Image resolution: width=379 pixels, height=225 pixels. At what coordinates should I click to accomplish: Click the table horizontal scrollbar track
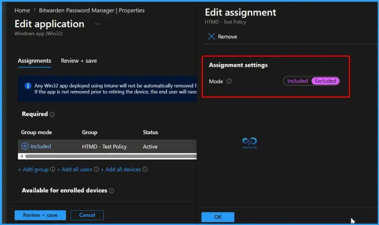111,157
